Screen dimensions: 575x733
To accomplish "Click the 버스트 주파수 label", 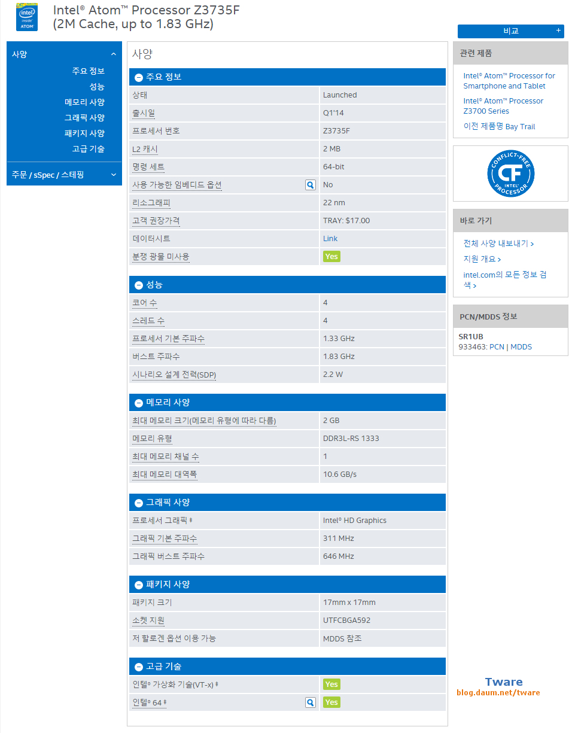I will 156,357.
